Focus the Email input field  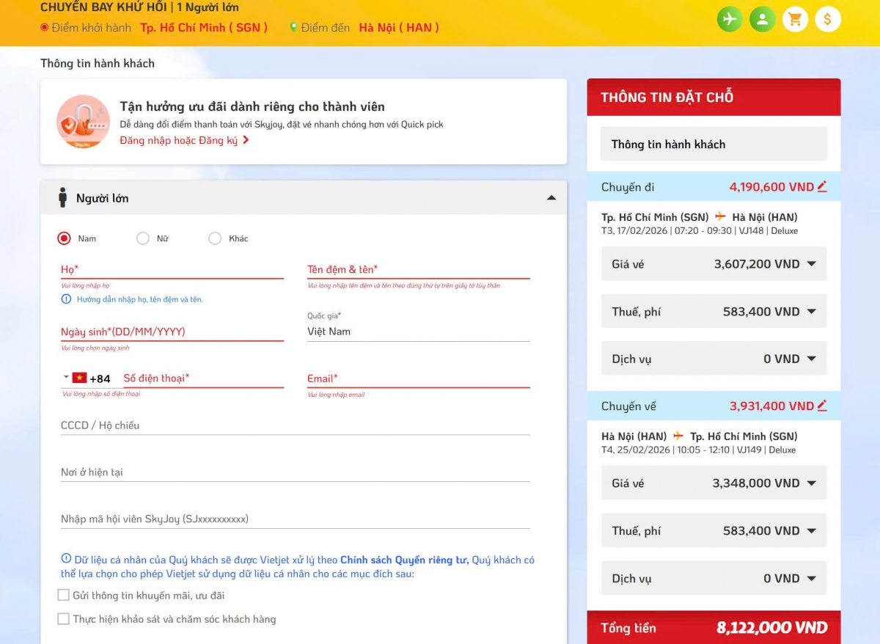point(418,378)
